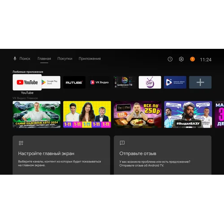Click the VK Видео: Главное row title
Viewport: 224px width, 224px height.
pyautogui.click(x=25, y=98)
